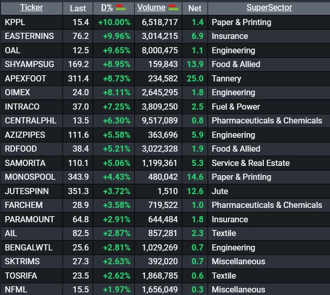Choose the SHYAMPSUG ticker entry
The width and height of the screenshot is (330, 295).
(x=29, y=64)
